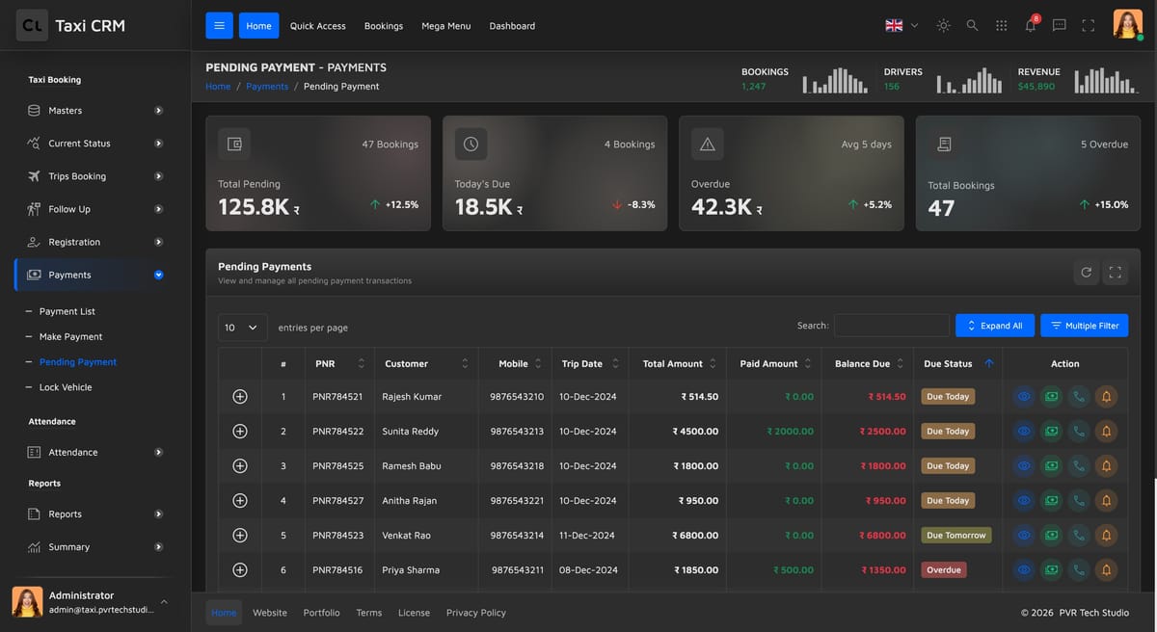Refresh the Pending Payments table

[1087, 273]
